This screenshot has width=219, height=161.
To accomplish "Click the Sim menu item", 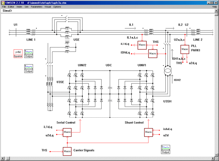I will (x=26, y=7).
